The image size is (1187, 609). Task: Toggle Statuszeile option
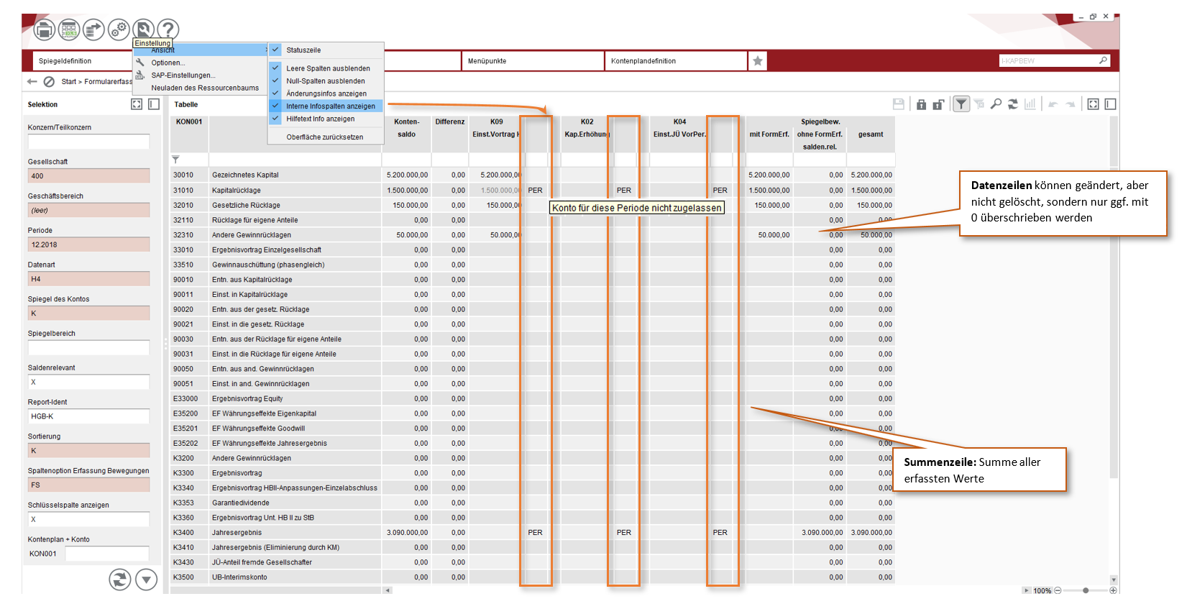pyautogui.click(x=326, y=50)
